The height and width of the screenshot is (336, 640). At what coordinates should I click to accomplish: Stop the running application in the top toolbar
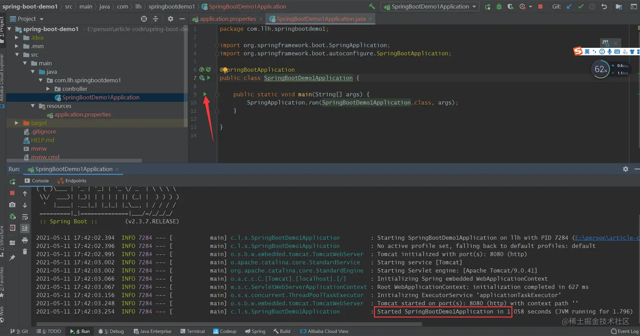pyautogui.click(x=540, y=7)
